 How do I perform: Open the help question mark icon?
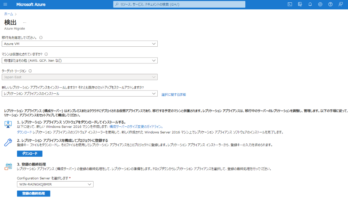click(331, 5)
